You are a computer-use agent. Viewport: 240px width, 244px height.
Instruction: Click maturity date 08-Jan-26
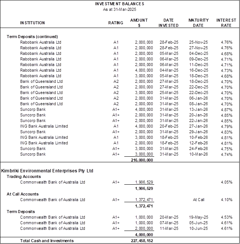point(199,104)
